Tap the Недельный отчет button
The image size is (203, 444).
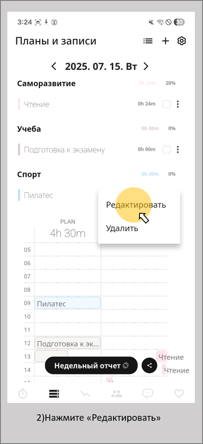point(91,365)
